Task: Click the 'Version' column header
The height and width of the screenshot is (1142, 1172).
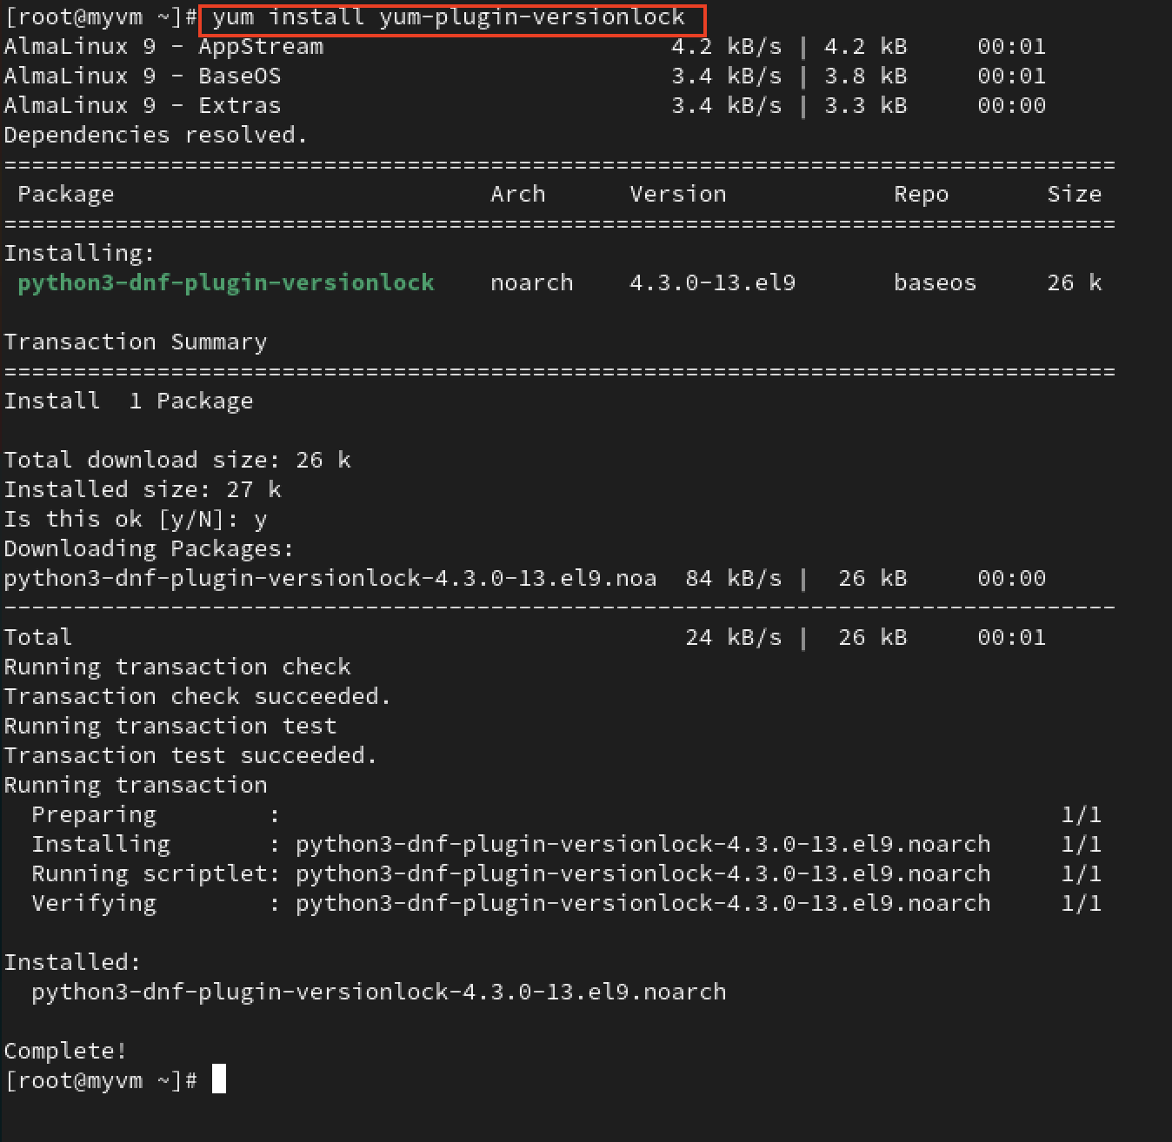Action: [678, 194]
